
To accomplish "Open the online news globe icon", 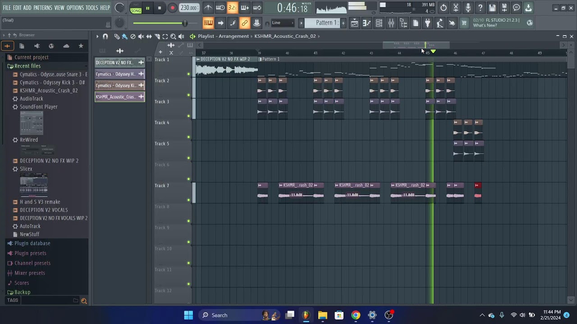I will point(530,23).
